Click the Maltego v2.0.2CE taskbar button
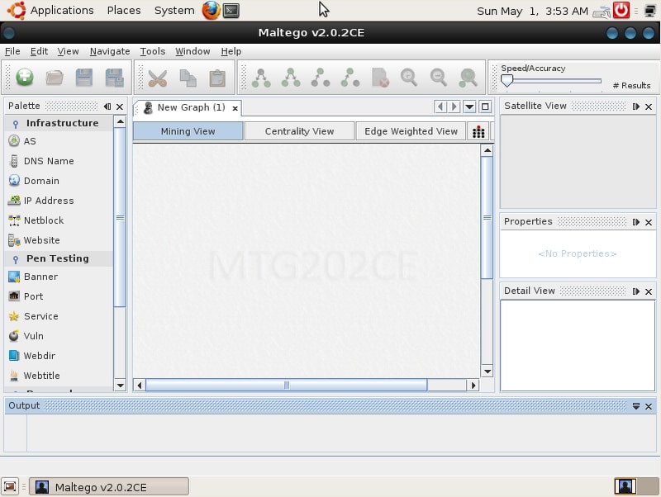 (109, 487)
